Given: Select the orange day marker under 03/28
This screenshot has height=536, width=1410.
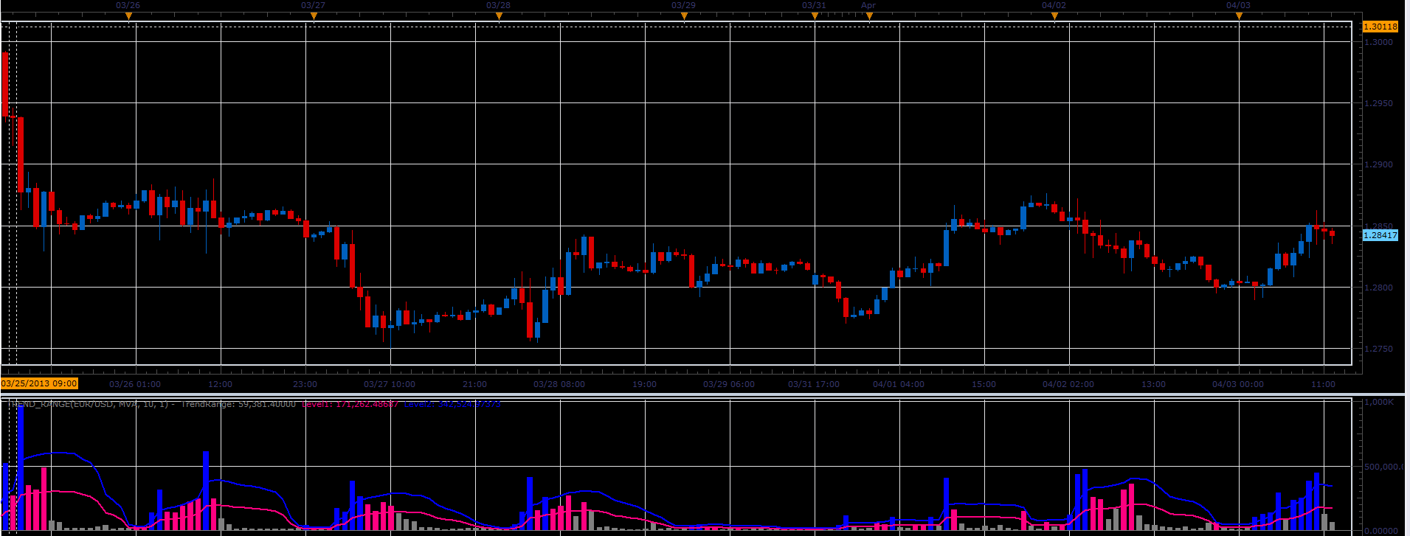Looking at the screenshot, I should pyautogui.click(x=499, y=16).
